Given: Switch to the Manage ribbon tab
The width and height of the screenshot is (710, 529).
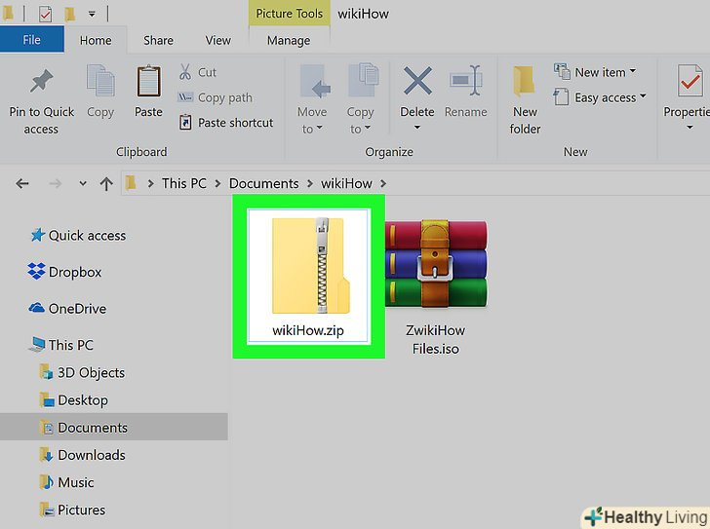Looking at the screenshot, I should pyautogui.click(x=289, y=40).
